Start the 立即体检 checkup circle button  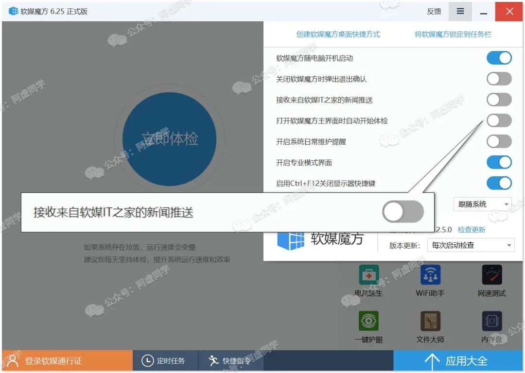[170, 139]
